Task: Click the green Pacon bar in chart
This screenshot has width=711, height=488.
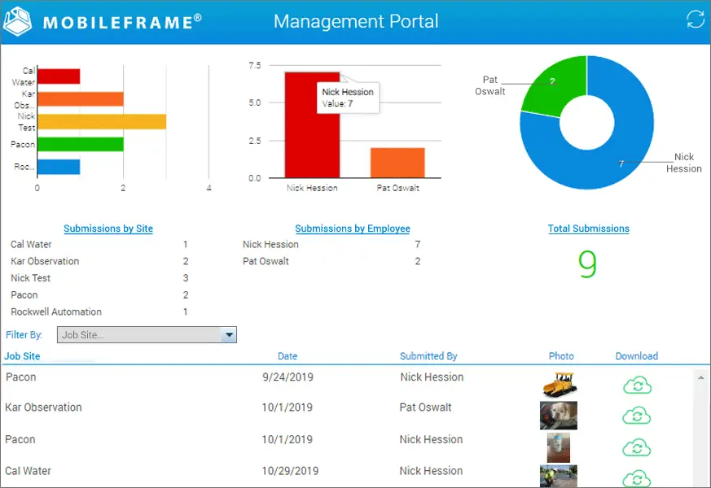Action: pos(81,145)
